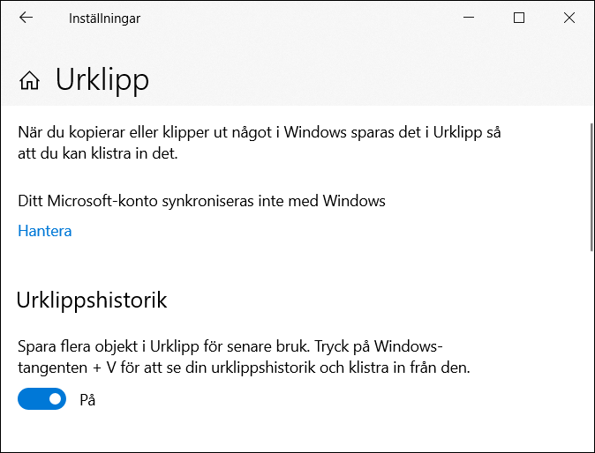Maximize the Inställningar window
The image size is (595, 453).
click(x=519, y=18)
